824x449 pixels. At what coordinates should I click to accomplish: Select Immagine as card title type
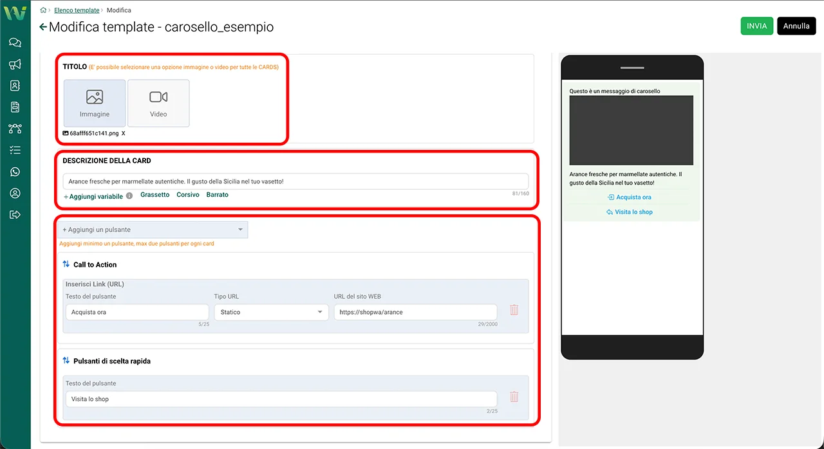[95, 103]
